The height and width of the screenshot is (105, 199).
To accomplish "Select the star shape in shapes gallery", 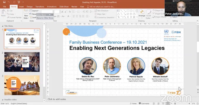I will [134, 17].
